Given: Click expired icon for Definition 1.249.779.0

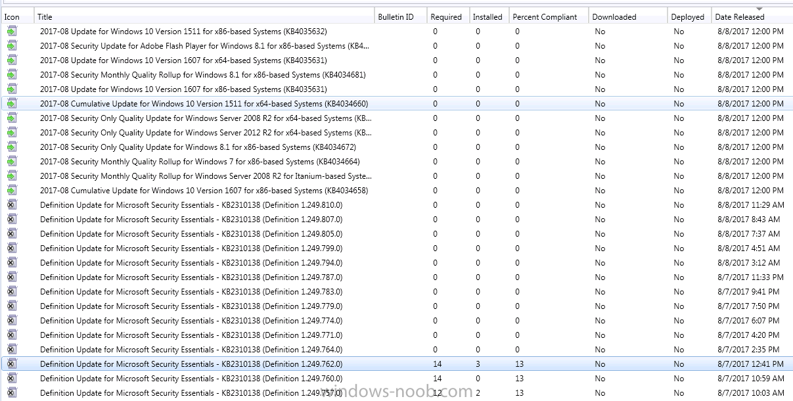Looking at the screenshot, I should (x=12, y=306).
